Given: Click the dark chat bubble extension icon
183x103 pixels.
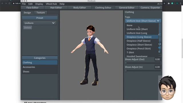Looking at the screenshot, I should click(x=169, y=3).
